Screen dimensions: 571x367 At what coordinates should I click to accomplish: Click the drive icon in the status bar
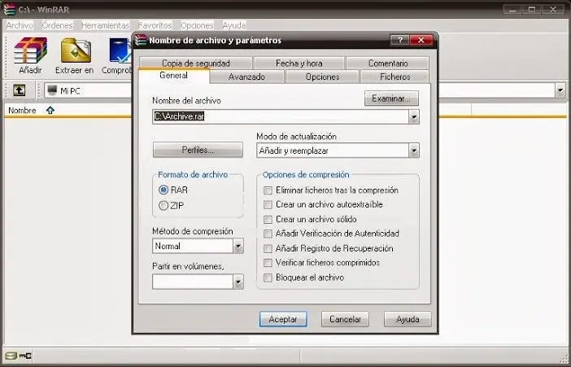click(x=11, y=356)
